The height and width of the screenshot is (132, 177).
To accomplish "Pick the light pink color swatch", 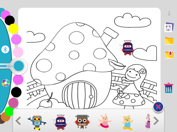I will pyautogui.click(x=18, y=52).
